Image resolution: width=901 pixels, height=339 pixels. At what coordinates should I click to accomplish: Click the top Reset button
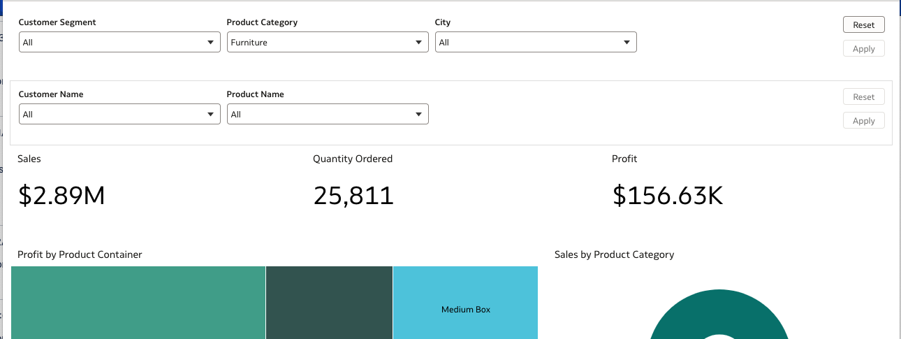point(864,24)
